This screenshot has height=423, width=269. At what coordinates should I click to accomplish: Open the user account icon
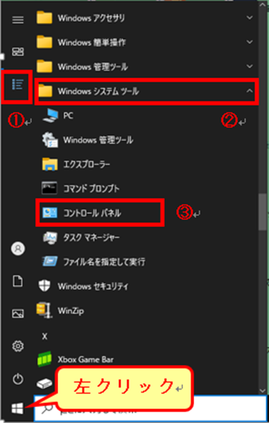18,249
